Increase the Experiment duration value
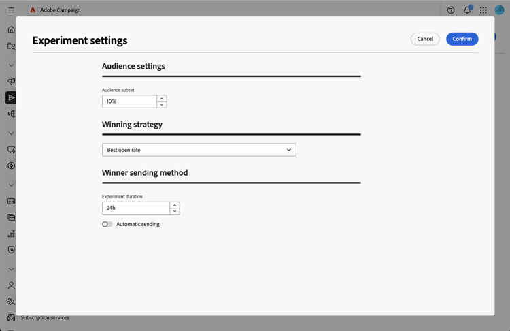 click(175, 205)
